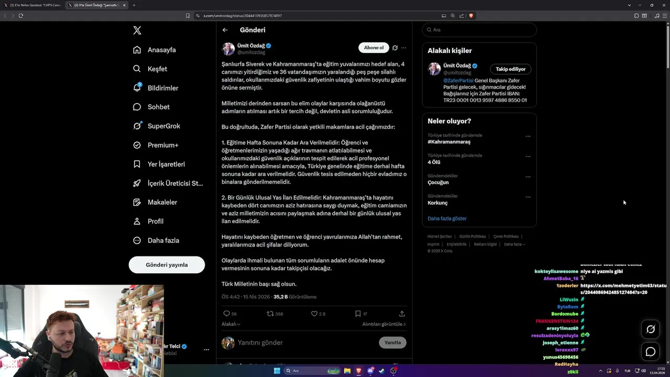Open Hizmet Şartları footer link
670x377 pixels.
pyautogui.click(x=440, y=237)
